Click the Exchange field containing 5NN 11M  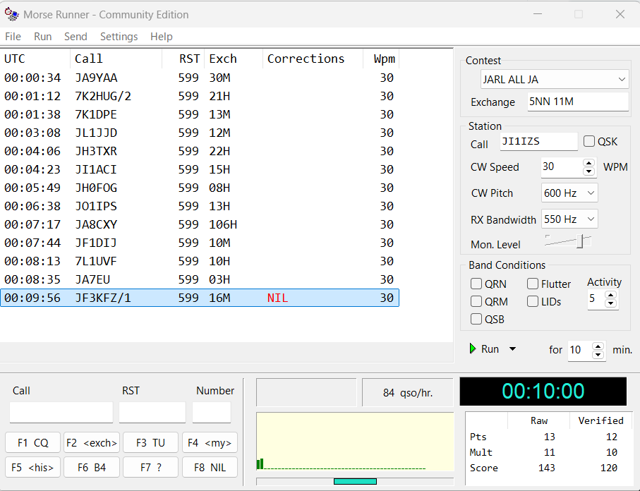pos(577,102)
